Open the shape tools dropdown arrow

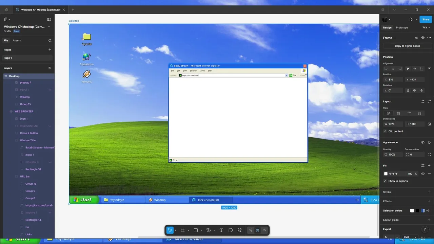[x=201, y=230]
